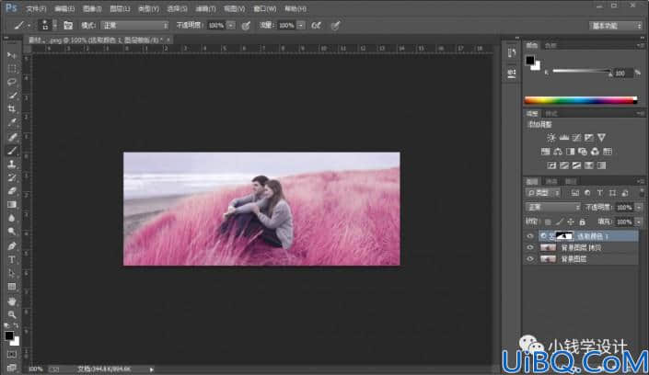Add a Levels adjustment layer
Viewport: 649px width, 375px height.
tap(563, 138)
